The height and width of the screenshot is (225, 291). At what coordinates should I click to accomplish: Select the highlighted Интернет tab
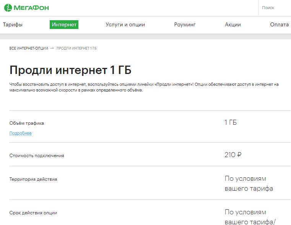click(64, 25)
